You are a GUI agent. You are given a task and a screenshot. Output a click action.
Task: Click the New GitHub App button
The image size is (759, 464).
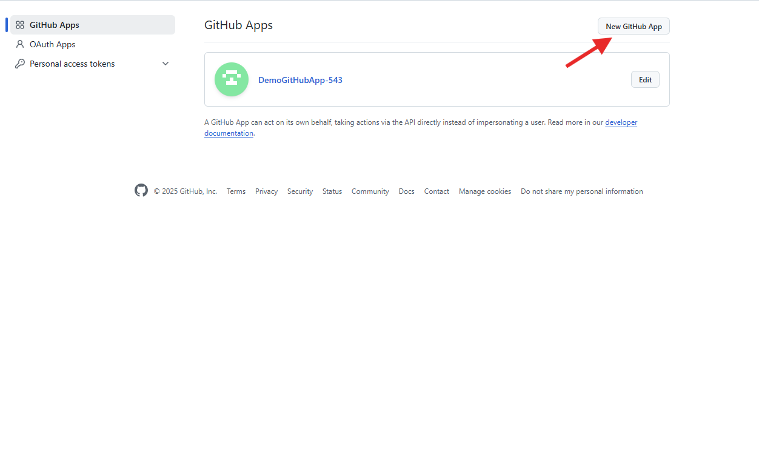pyautogui.click(x=633, y=26)
